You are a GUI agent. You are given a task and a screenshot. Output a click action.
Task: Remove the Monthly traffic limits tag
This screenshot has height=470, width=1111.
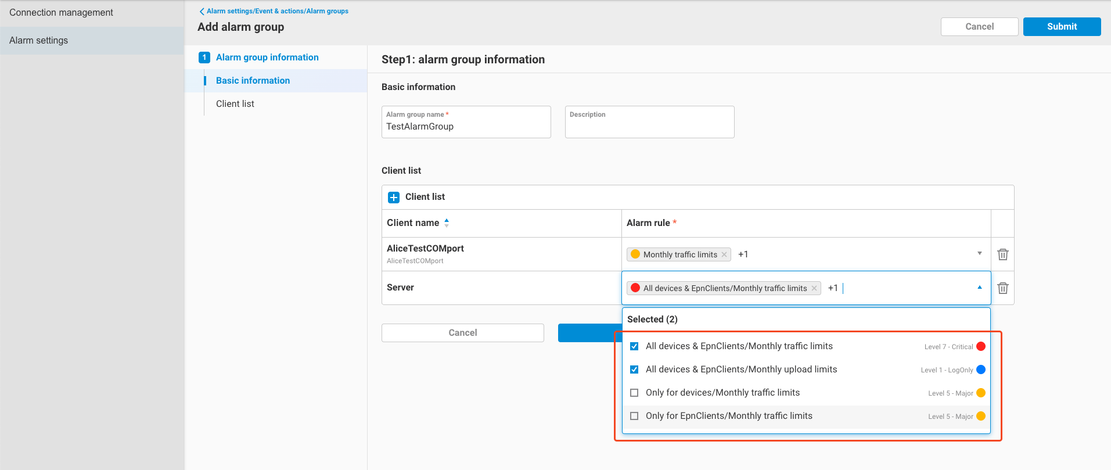coord(724,254)
